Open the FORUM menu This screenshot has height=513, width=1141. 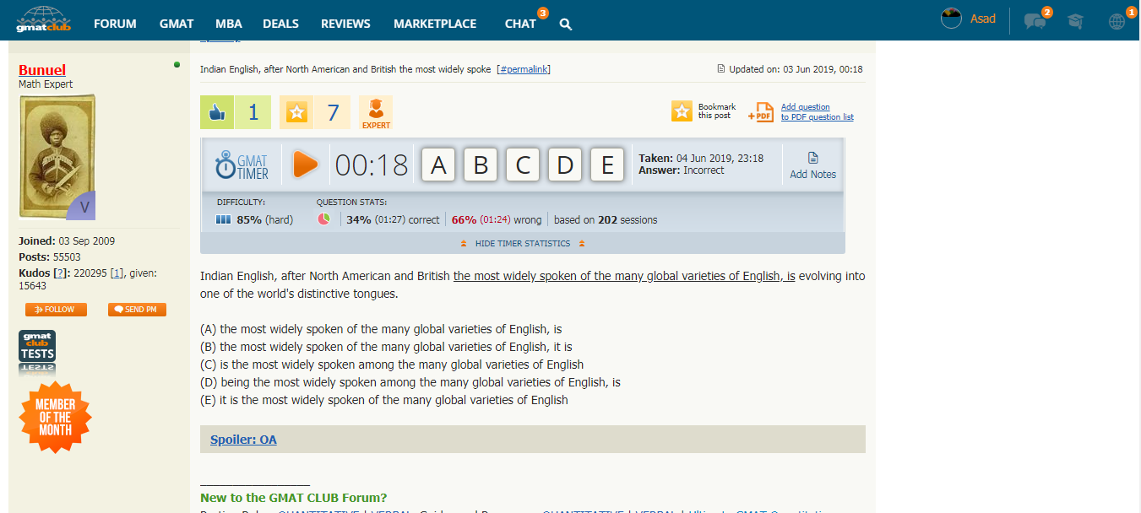(115, 24)
